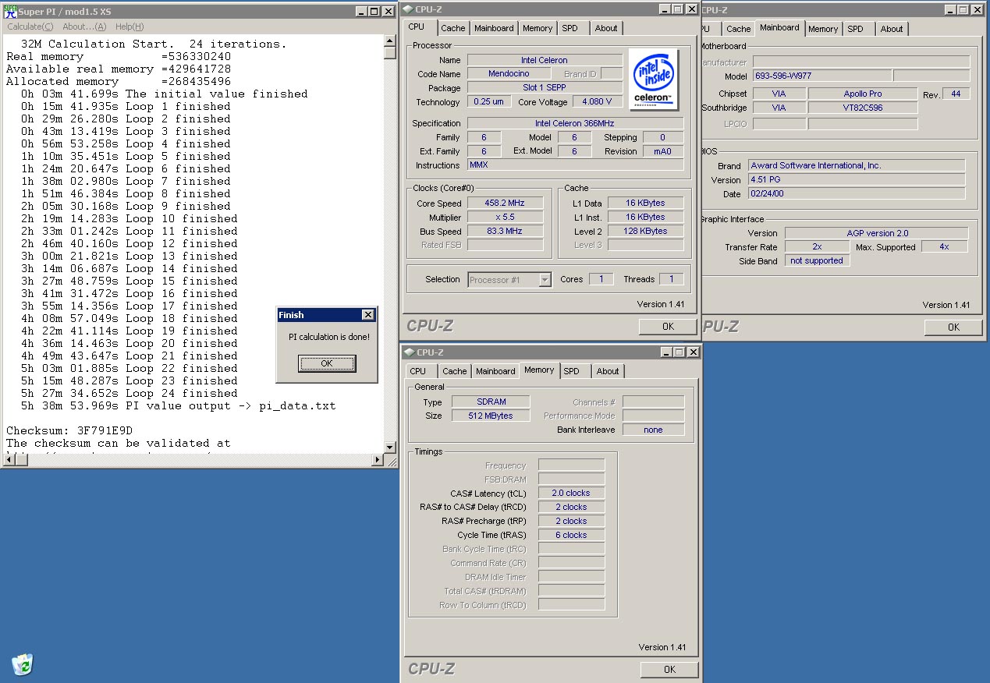Open the Help menu in Super PI
Viewport: 990px width, 683px height.
[130, 27]
